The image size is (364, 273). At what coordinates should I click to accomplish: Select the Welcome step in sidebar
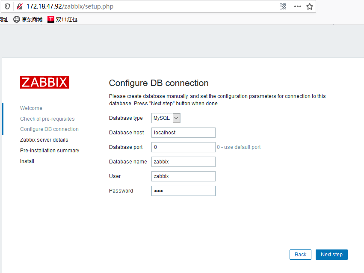point(31,108)
